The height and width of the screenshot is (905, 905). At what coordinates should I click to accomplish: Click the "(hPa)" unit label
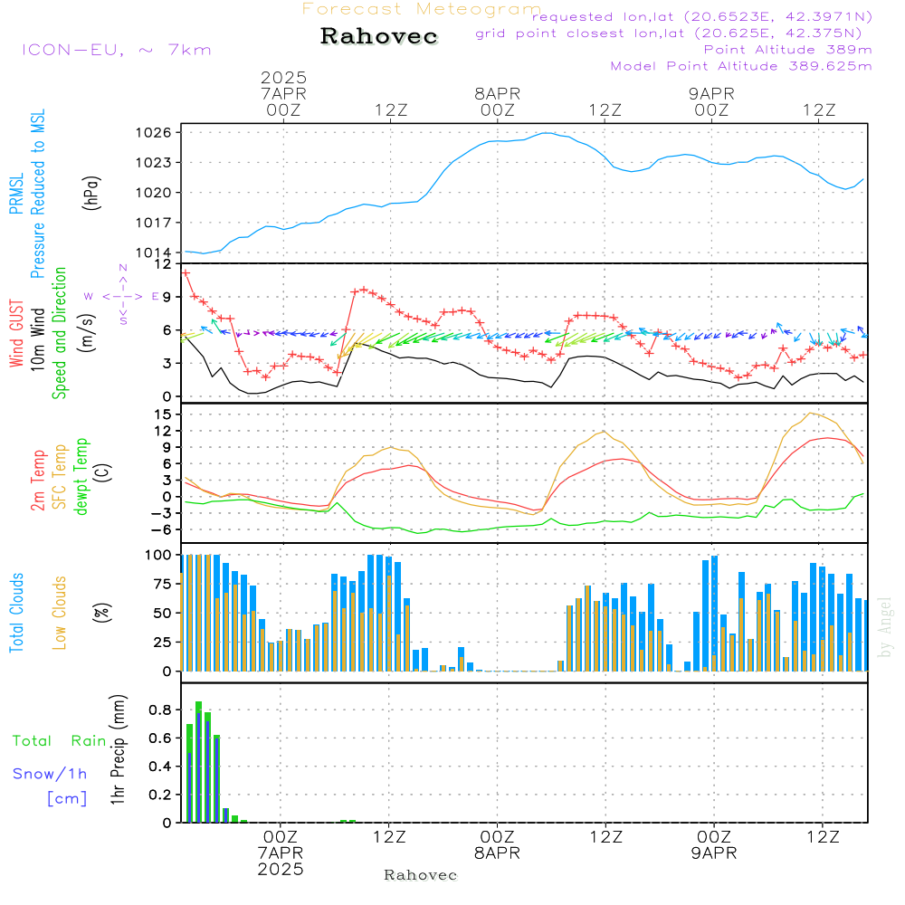(x=91, y=193)
